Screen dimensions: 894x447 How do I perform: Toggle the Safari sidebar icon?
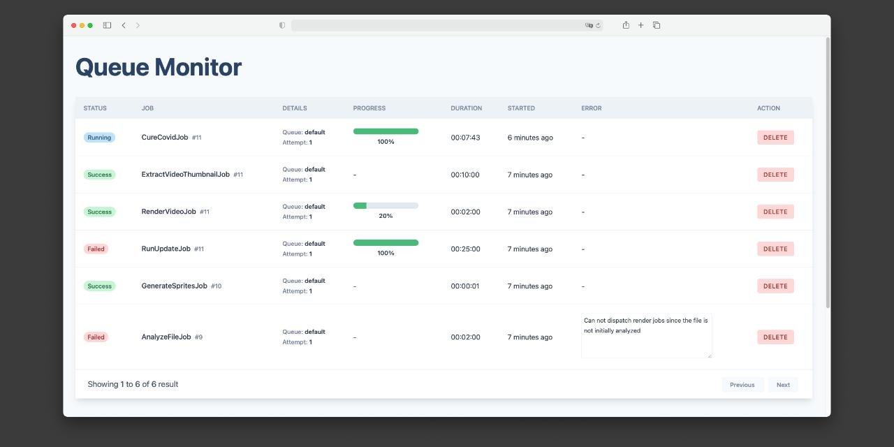click(x=107, y=25)
